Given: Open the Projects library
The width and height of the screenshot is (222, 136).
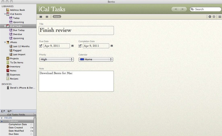Looking at the screenshot, I should [x=14, y=59].
